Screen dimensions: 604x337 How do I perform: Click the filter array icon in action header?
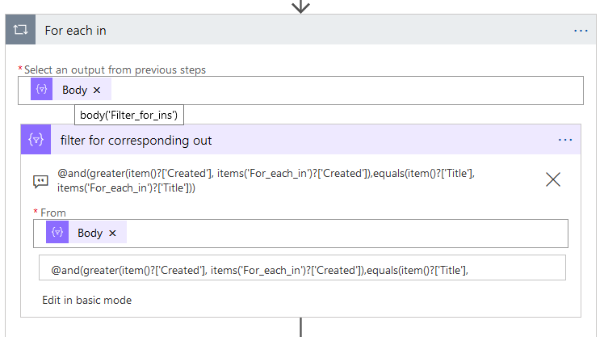coord(36,141)
